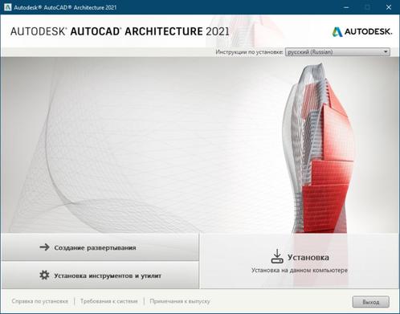Click the AutoCAD app icon in title bar
Viewport: 400px width, 314px height.
point(7,7)
